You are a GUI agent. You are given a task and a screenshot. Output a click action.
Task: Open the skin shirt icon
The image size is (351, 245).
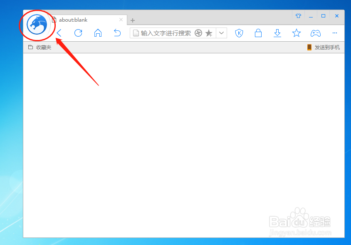(x=298, y=16)
